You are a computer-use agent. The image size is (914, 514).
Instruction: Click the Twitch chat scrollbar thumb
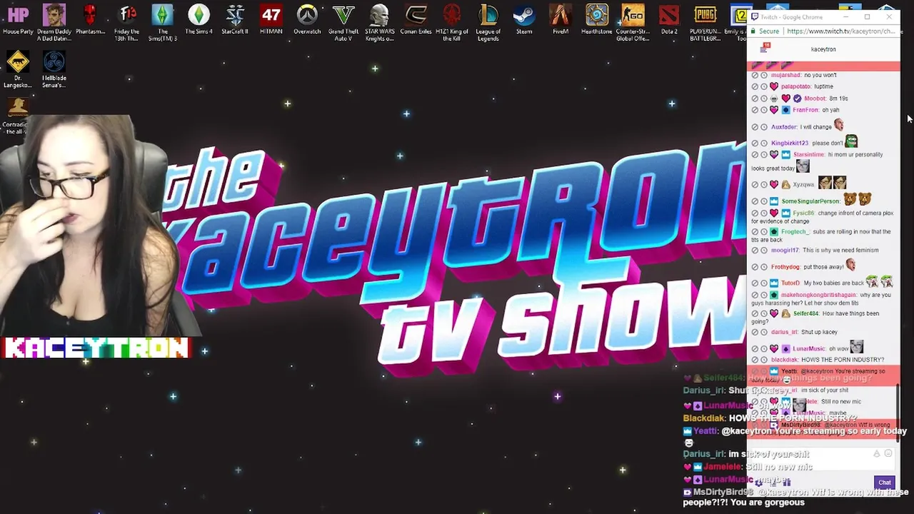(x=898, y=413)
